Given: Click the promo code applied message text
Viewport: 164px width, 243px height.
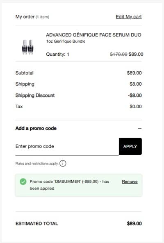Looking at the screenshot, I should point(69,185).
